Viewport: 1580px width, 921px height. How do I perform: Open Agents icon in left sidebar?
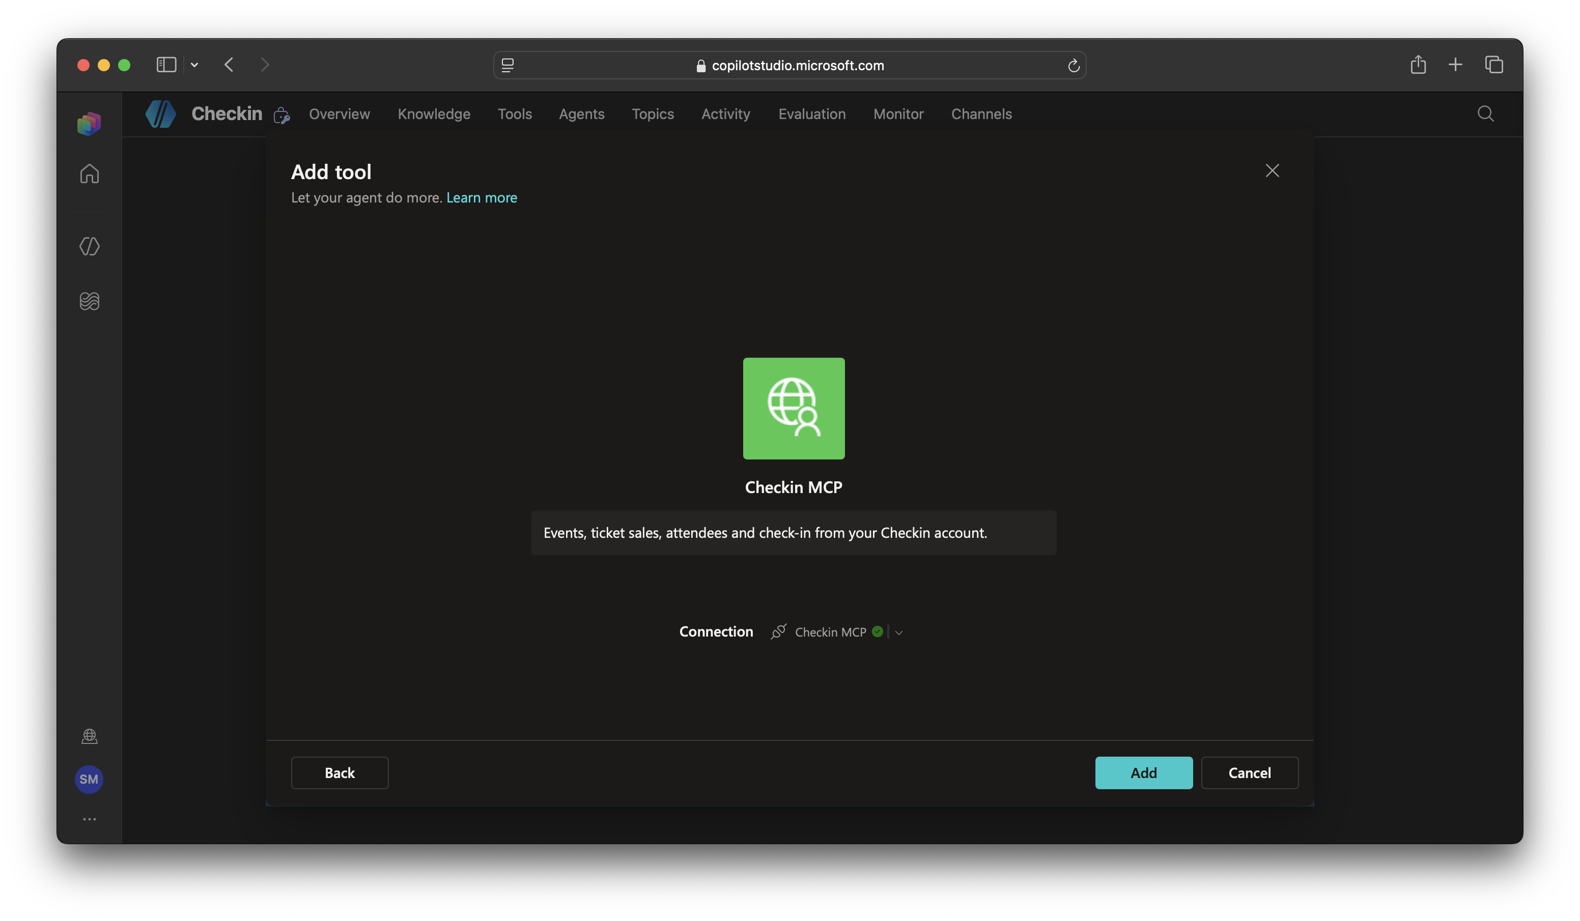click(89, 246)
